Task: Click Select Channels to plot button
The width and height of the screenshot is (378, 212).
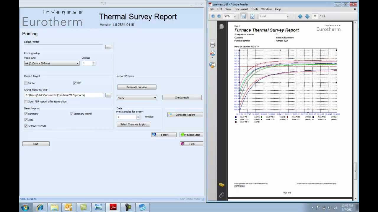Action: [133, 125]
